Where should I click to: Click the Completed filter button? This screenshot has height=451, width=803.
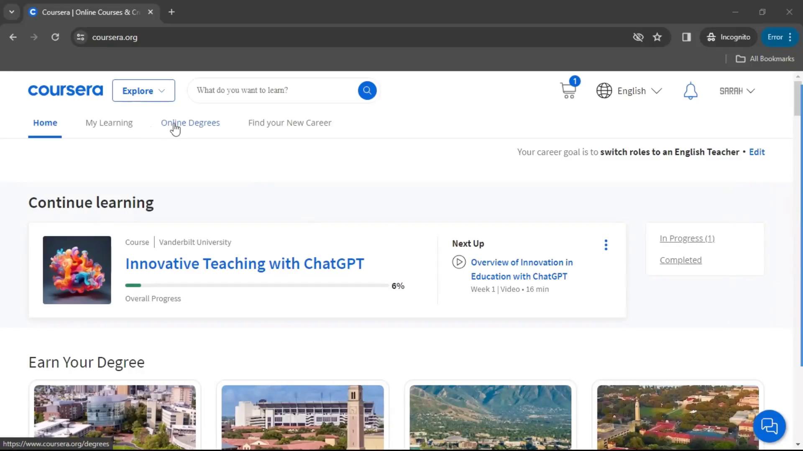click(680, 260)
